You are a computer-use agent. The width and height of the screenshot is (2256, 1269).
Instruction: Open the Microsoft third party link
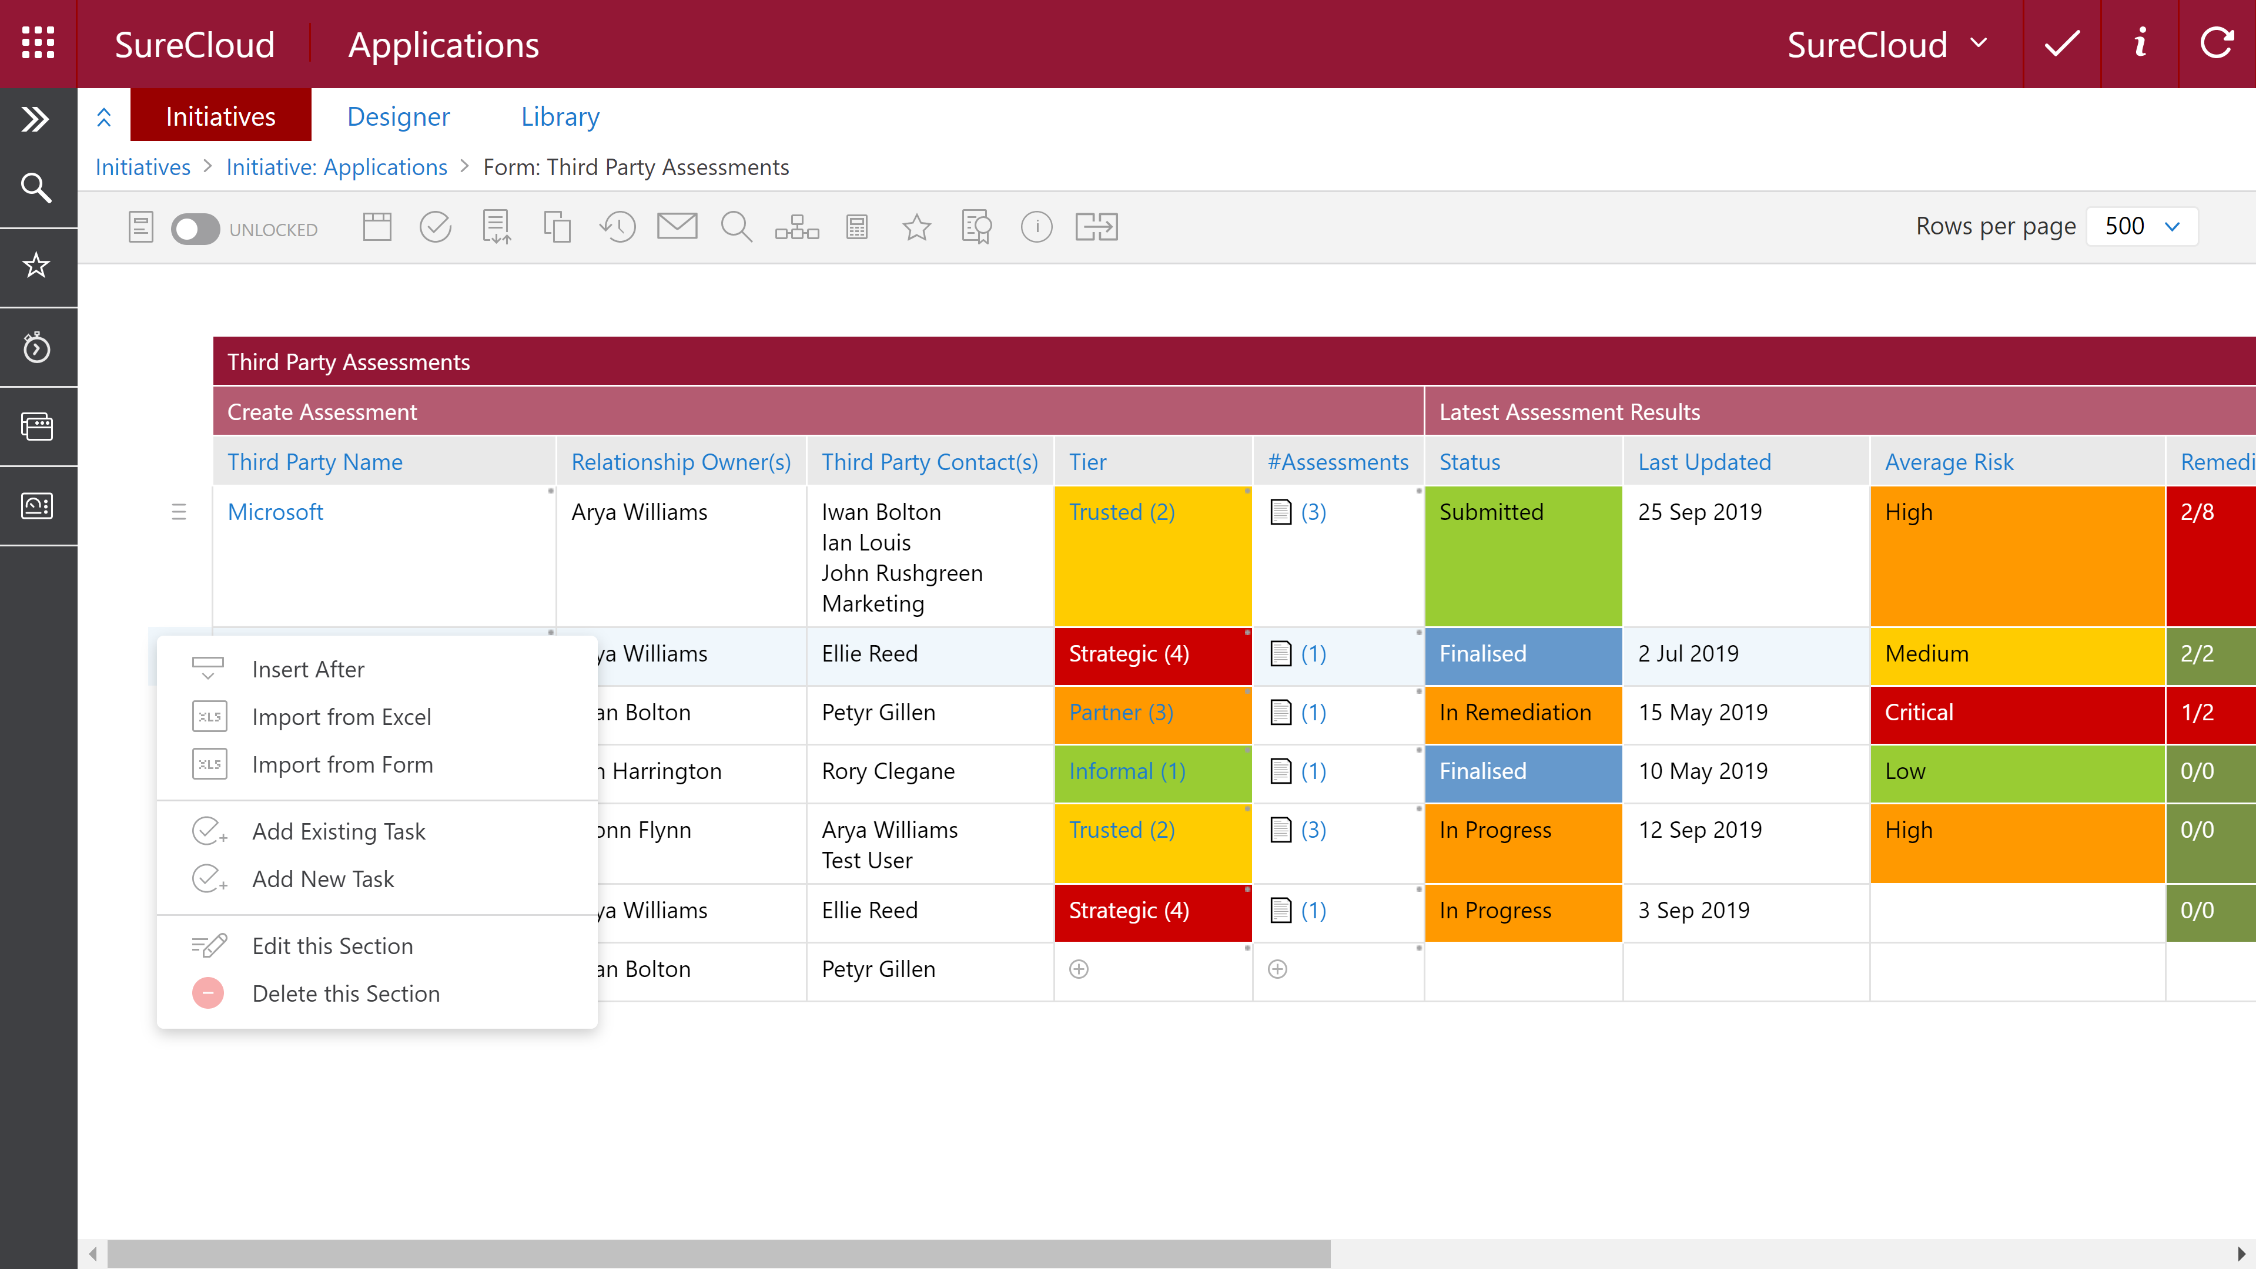pos(275,512)
